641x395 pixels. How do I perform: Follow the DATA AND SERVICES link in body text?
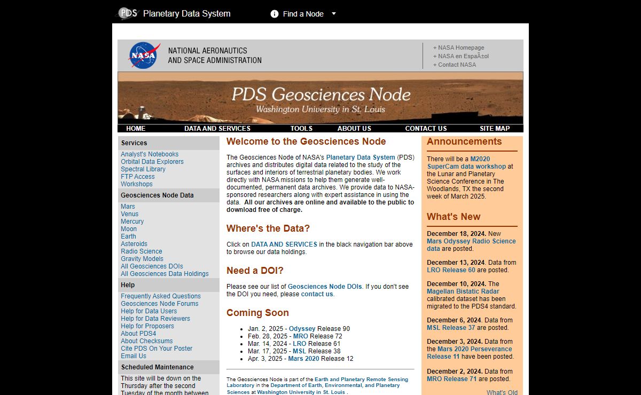point(284,244)
